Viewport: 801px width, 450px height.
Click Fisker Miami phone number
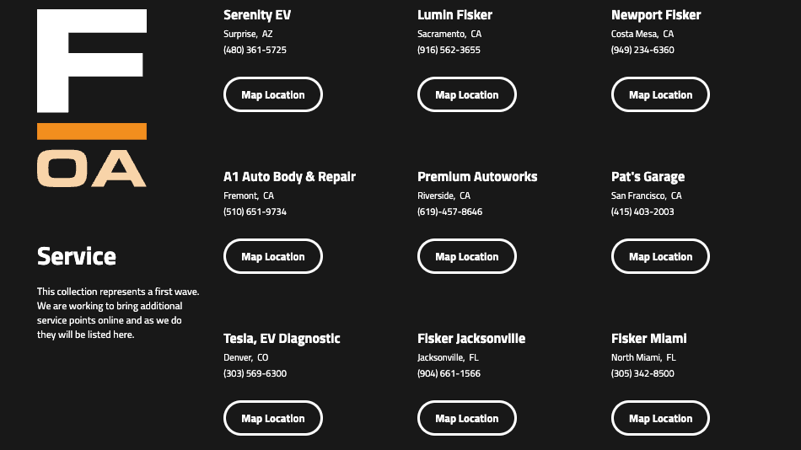[x=642, y=373]
